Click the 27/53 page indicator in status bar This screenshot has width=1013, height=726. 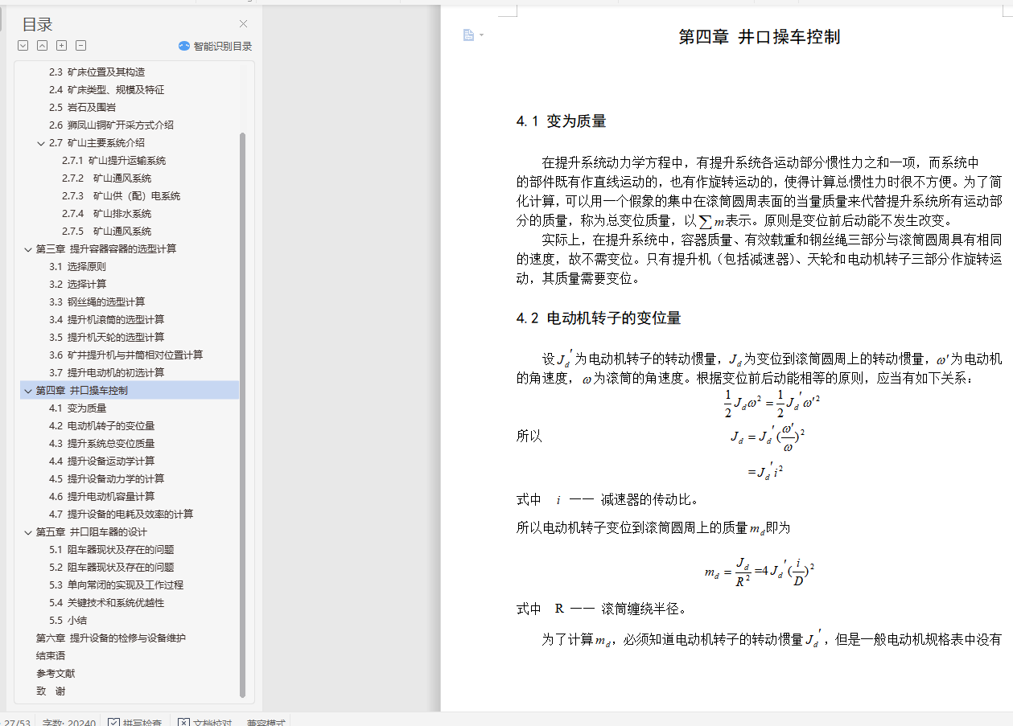click(15, 723)
